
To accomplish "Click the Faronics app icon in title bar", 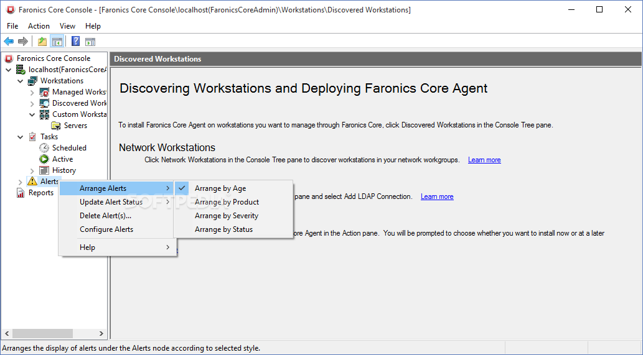I will coord(10,10).
